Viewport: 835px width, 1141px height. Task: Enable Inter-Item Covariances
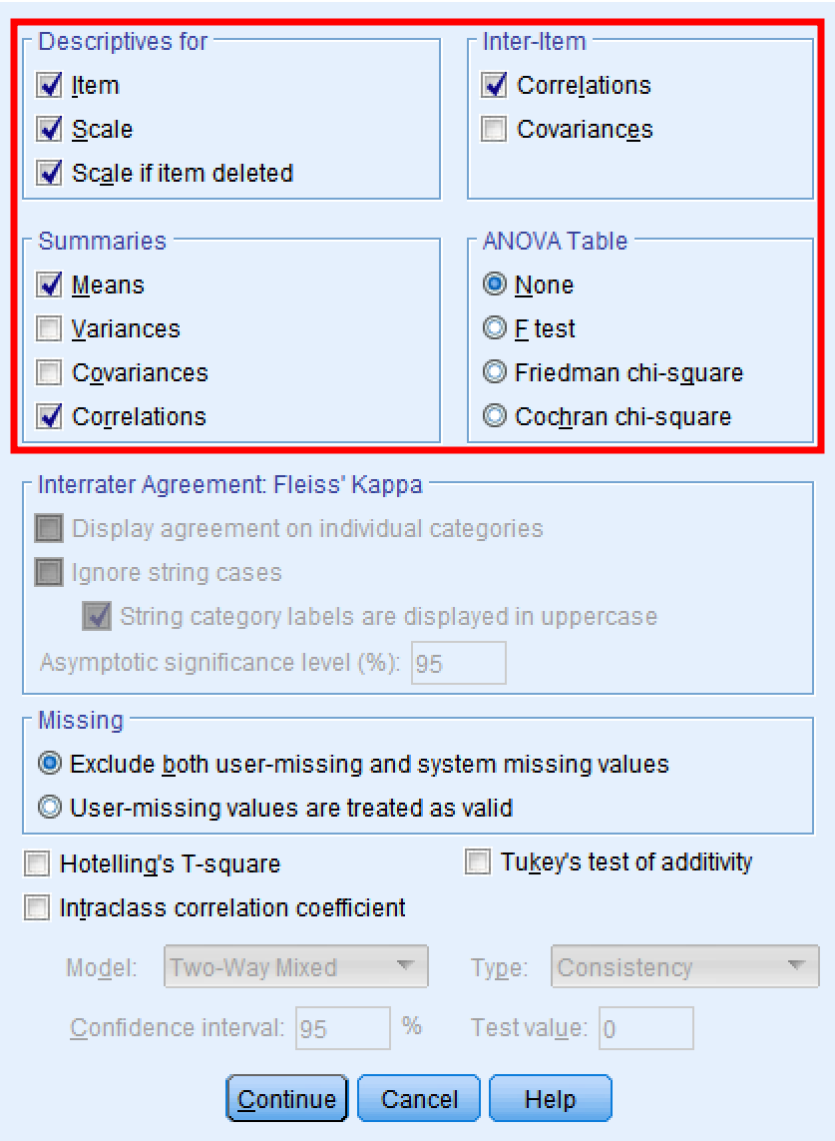coord(494,129)
